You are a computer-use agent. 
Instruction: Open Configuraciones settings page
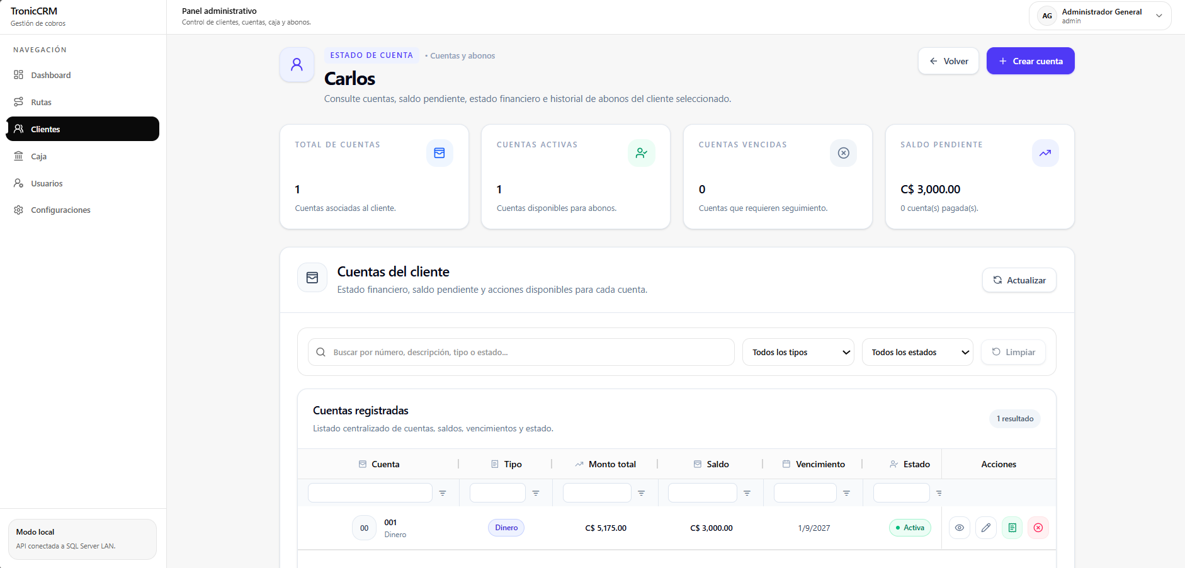82,210
